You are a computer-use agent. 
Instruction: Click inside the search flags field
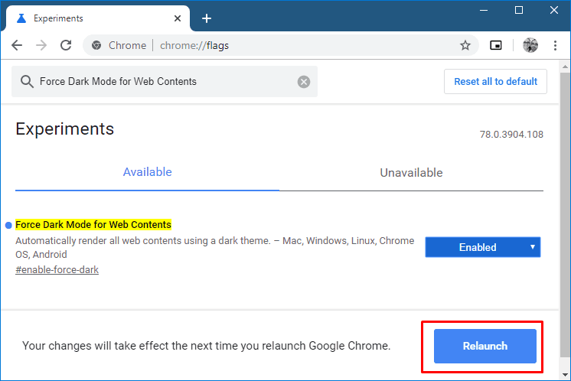161,82
